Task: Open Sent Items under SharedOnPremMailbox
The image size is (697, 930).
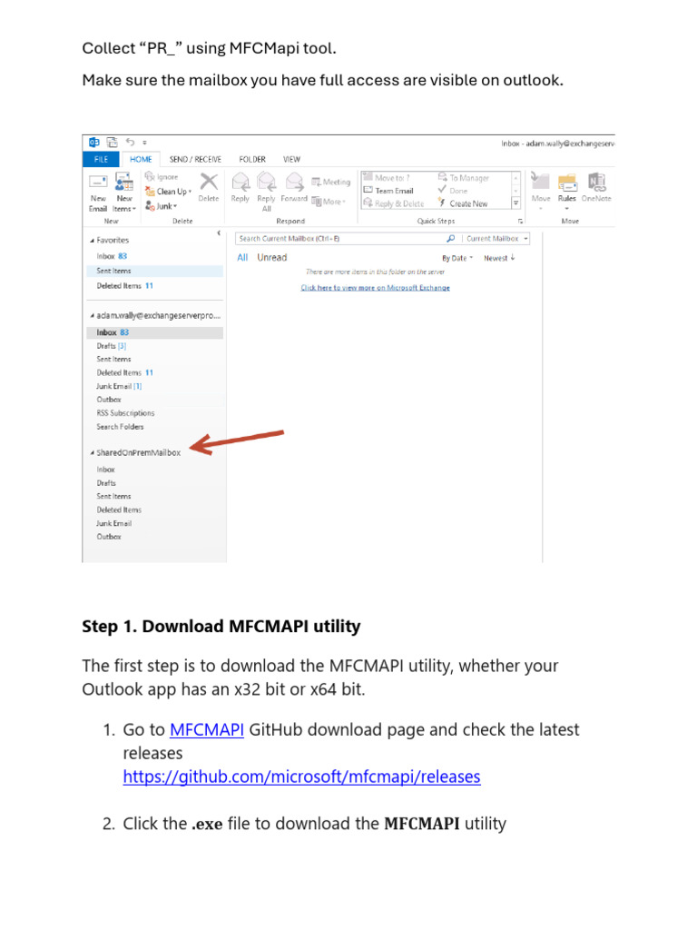Action: coord(113,496)
